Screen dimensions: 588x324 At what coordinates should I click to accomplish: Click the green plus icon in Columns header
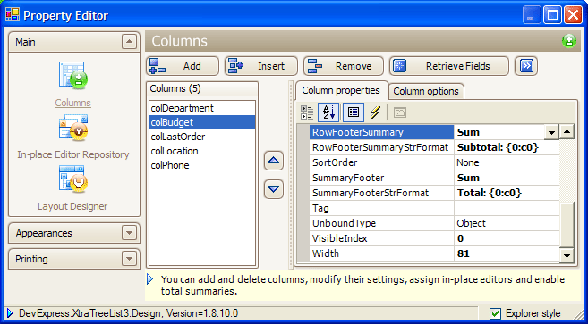(569, 41)
